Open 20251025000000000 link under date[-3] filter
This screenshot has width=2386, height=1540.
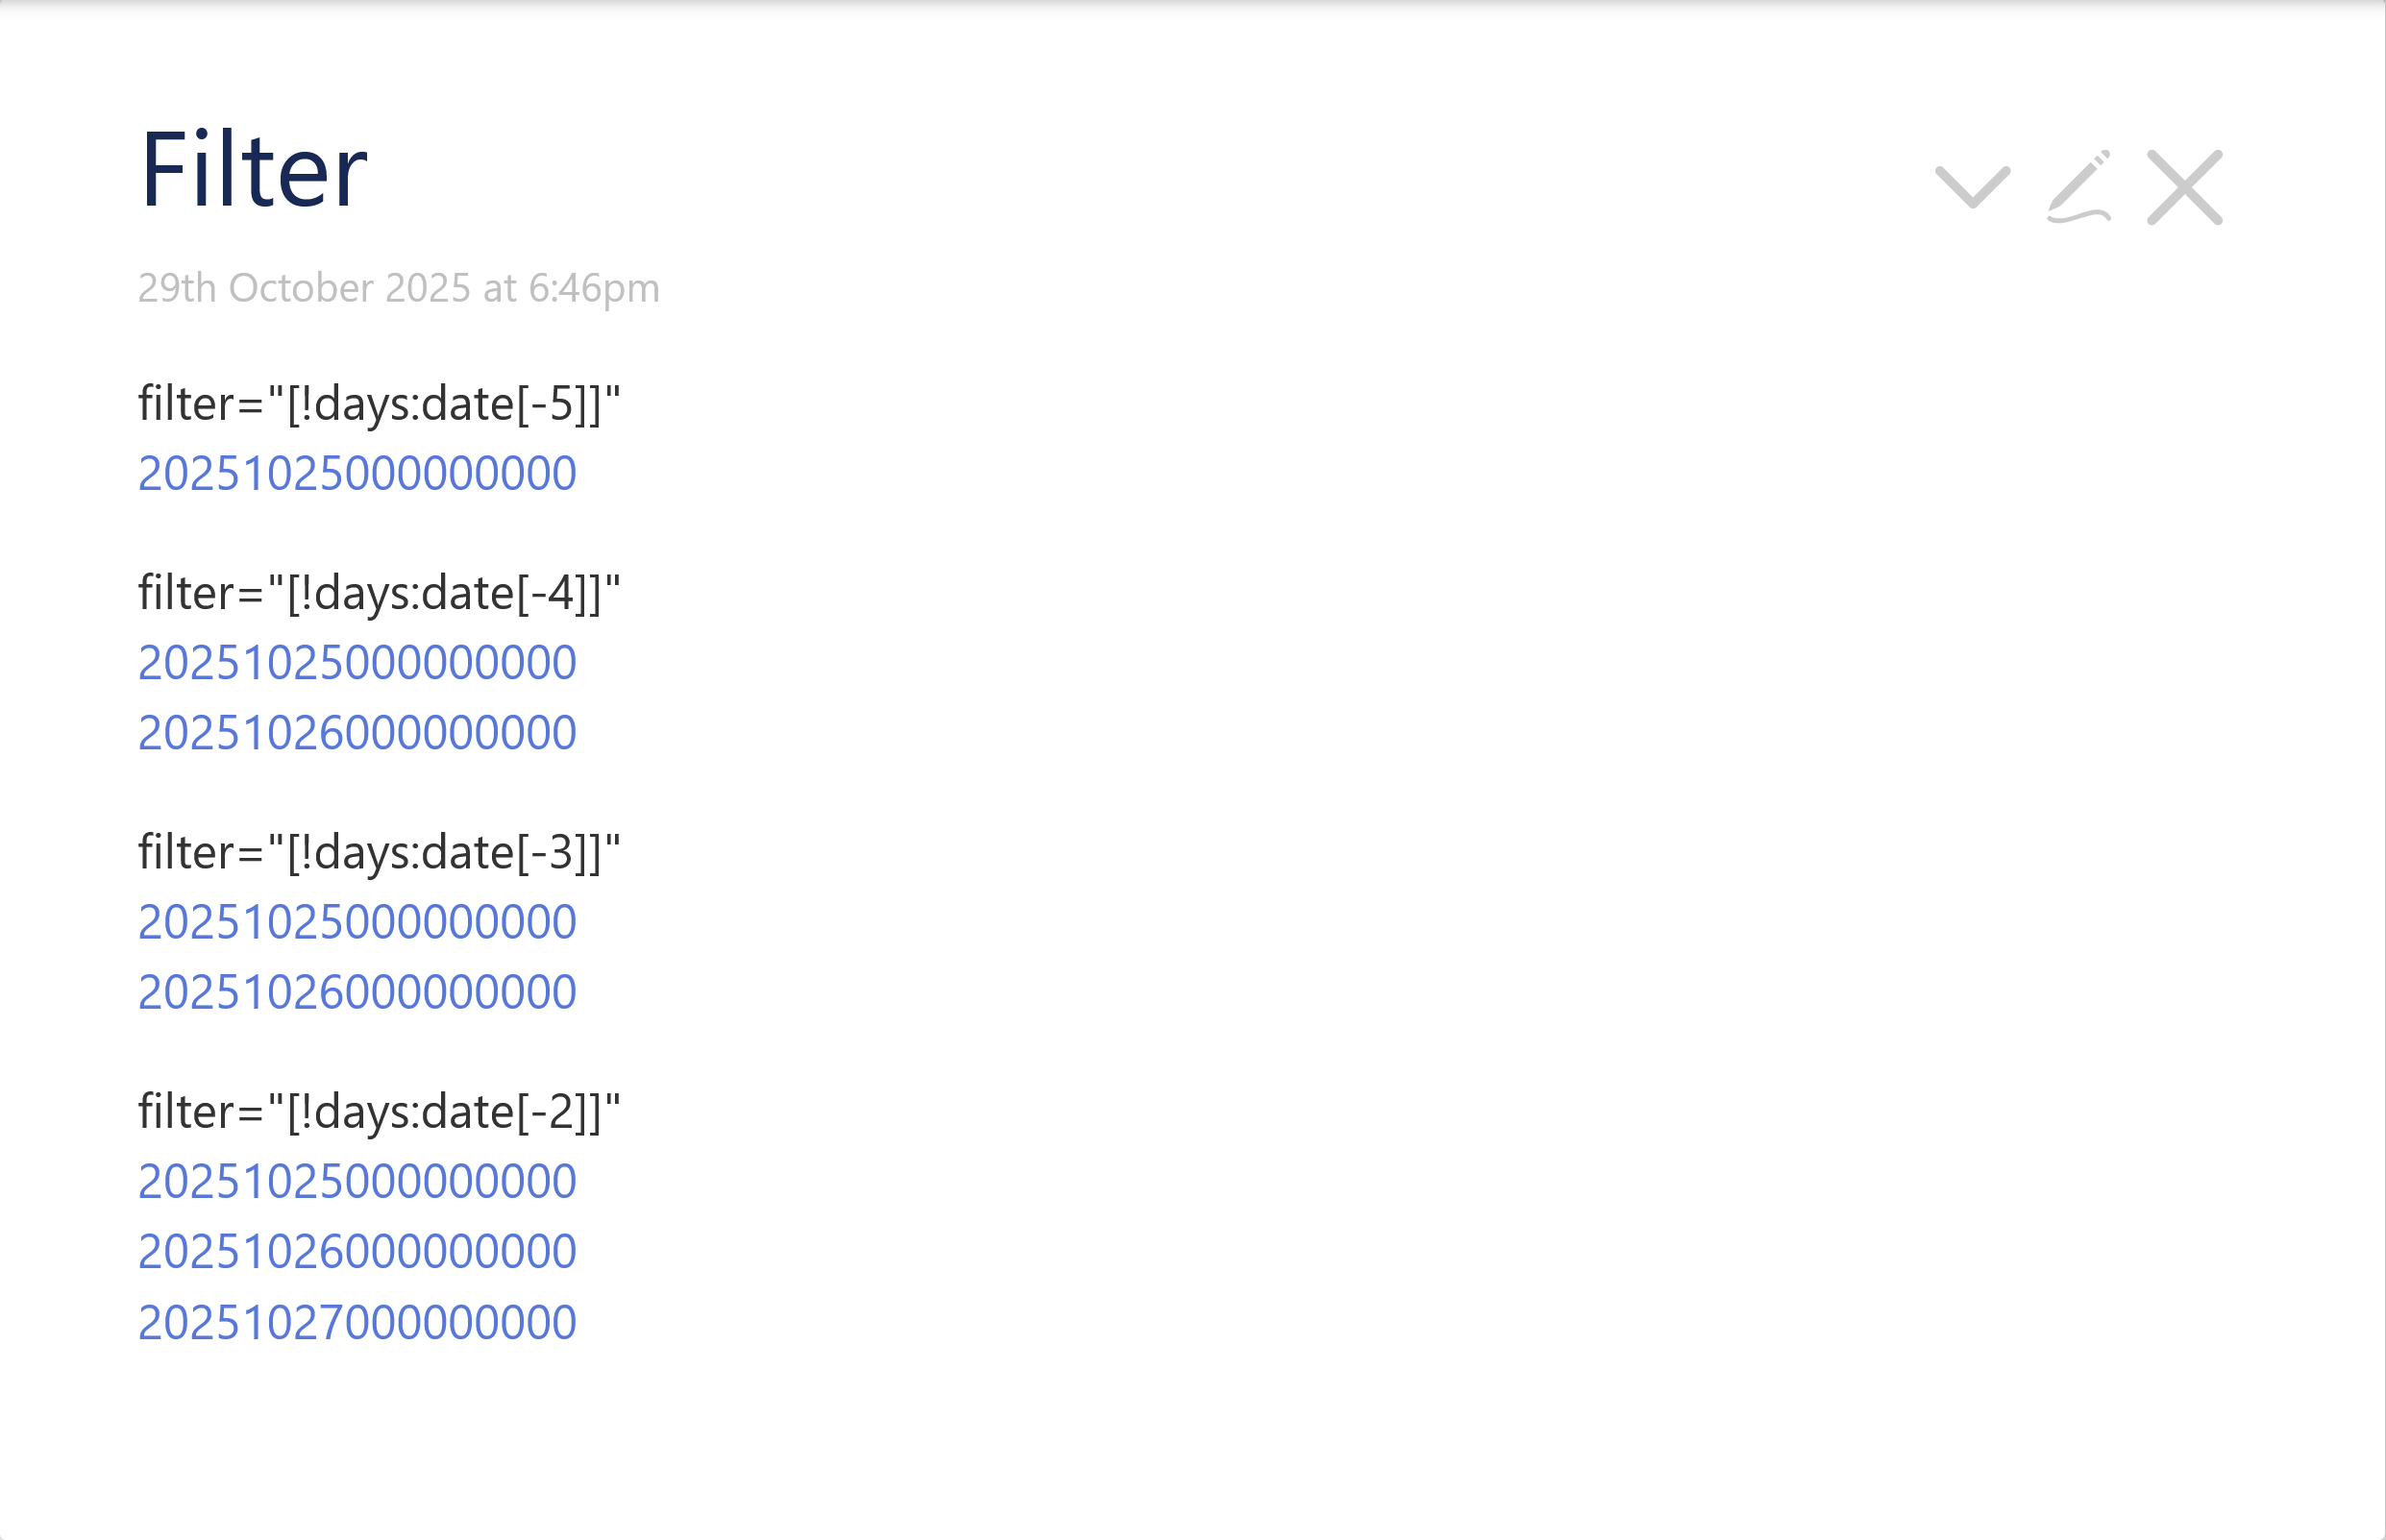point(357,922)
